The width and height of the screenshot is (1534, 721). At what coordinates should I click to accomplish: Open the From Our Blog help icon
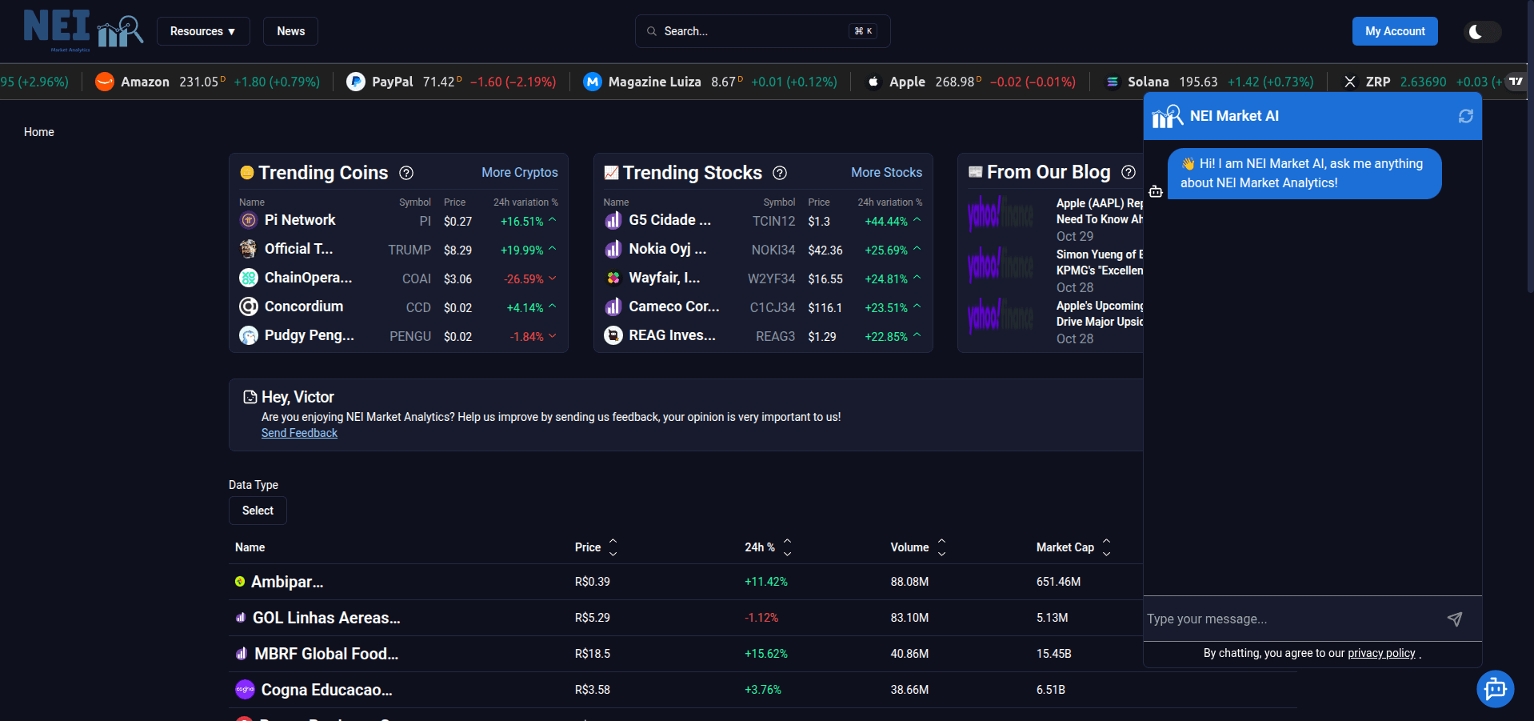1129,172
